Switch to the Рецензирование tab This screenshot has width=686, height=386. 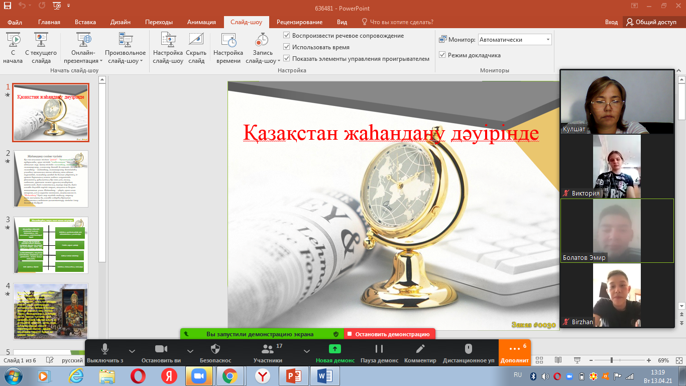(299, 22)
